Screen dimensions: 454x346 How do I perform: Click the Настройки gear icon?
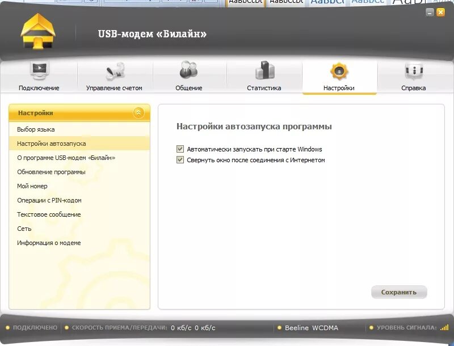coord(339,71)
